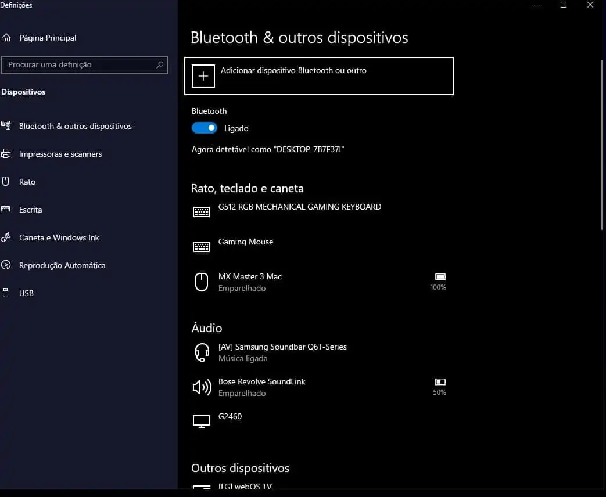
Task: Open the USB settings section
Action: click(26, 293)
